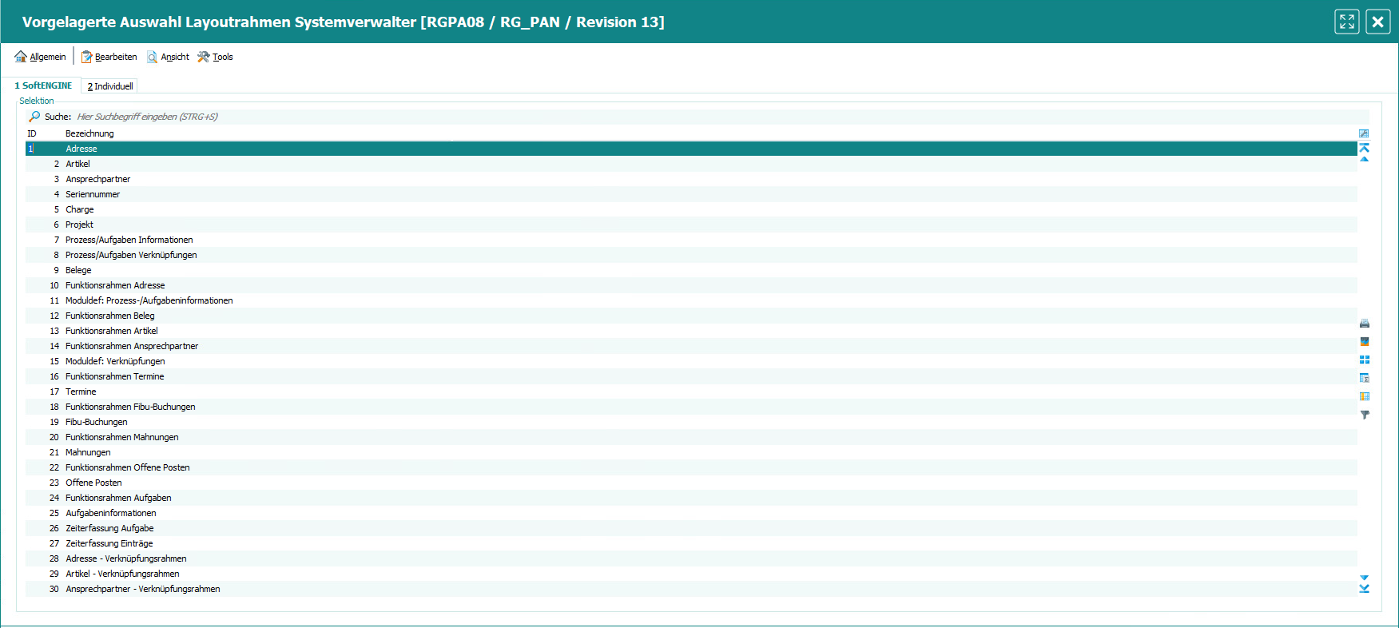Click the table settings icon in header
This screenshot has height=628, width=1399.
[1364, 133]
